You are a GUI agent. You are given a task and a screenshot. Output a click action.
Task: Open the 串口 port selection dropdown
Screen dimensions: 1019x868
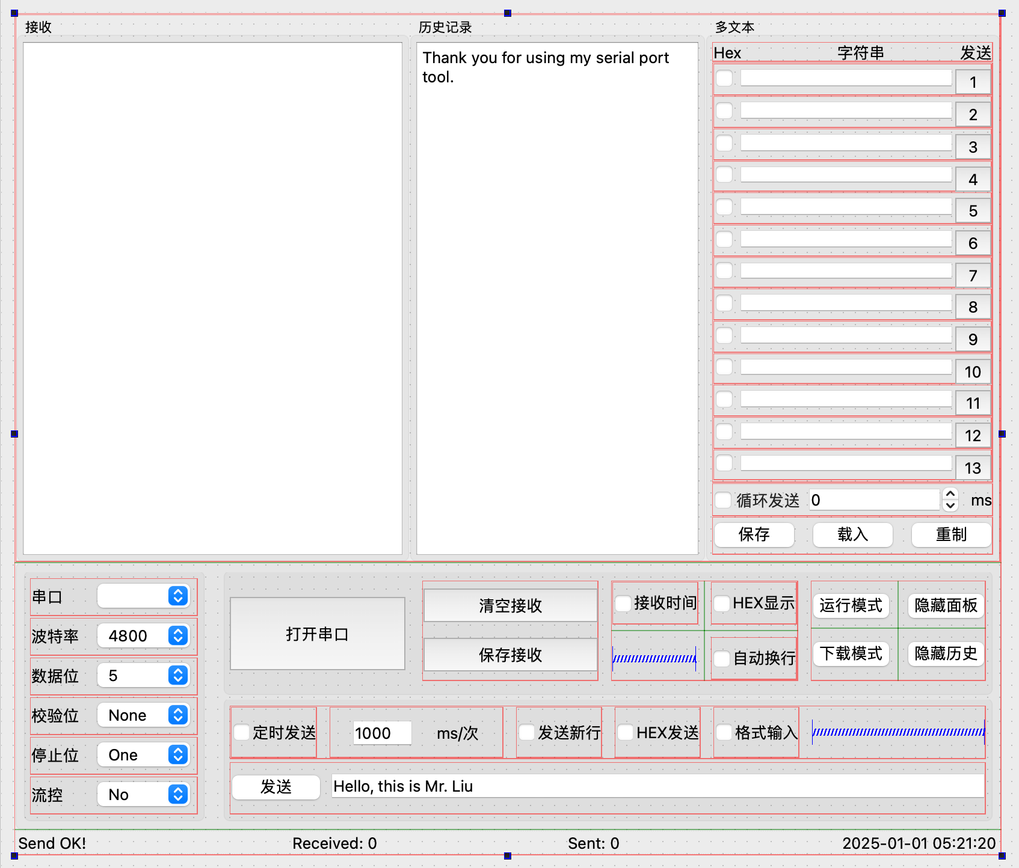[x=143, y=596]
